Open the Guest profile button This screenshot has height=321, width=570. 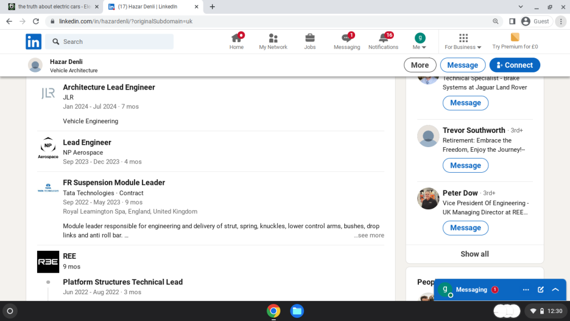[536, 22]
